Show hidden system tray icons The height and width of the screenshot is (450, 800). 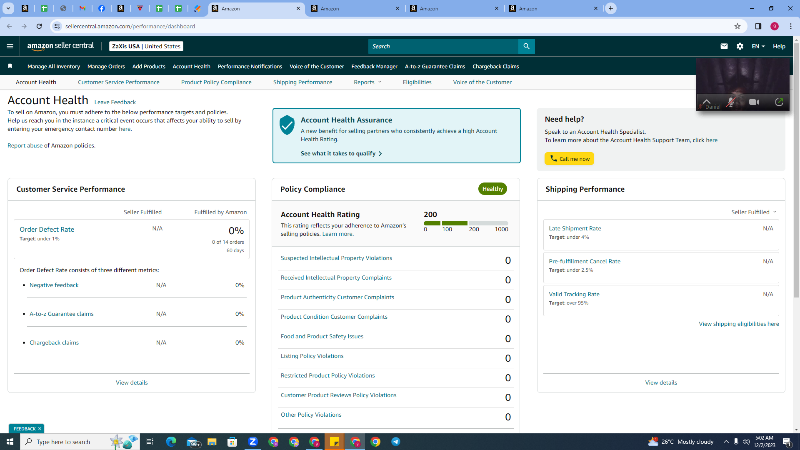click(726, 442)
